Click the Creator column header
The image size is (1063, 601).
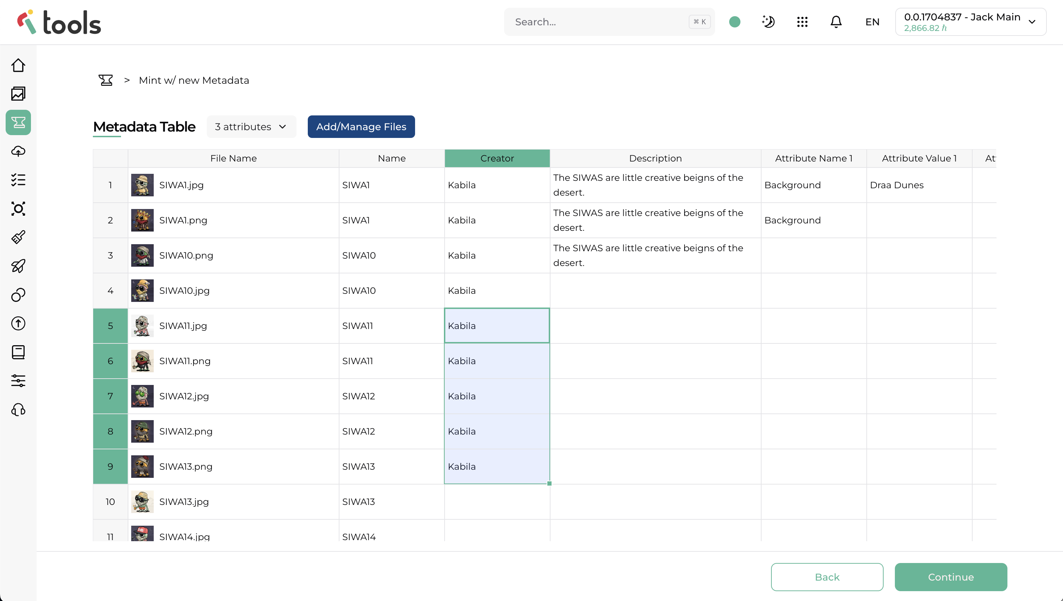497,158
